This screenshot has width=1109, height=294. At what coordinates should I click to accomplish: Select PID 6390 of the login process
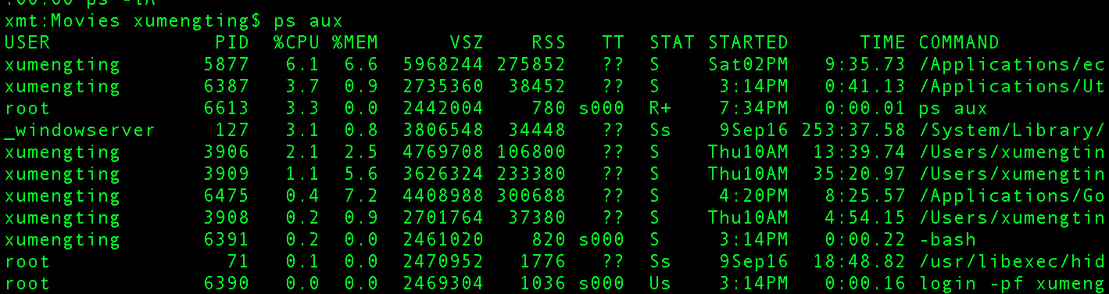[x=227, y=283]
